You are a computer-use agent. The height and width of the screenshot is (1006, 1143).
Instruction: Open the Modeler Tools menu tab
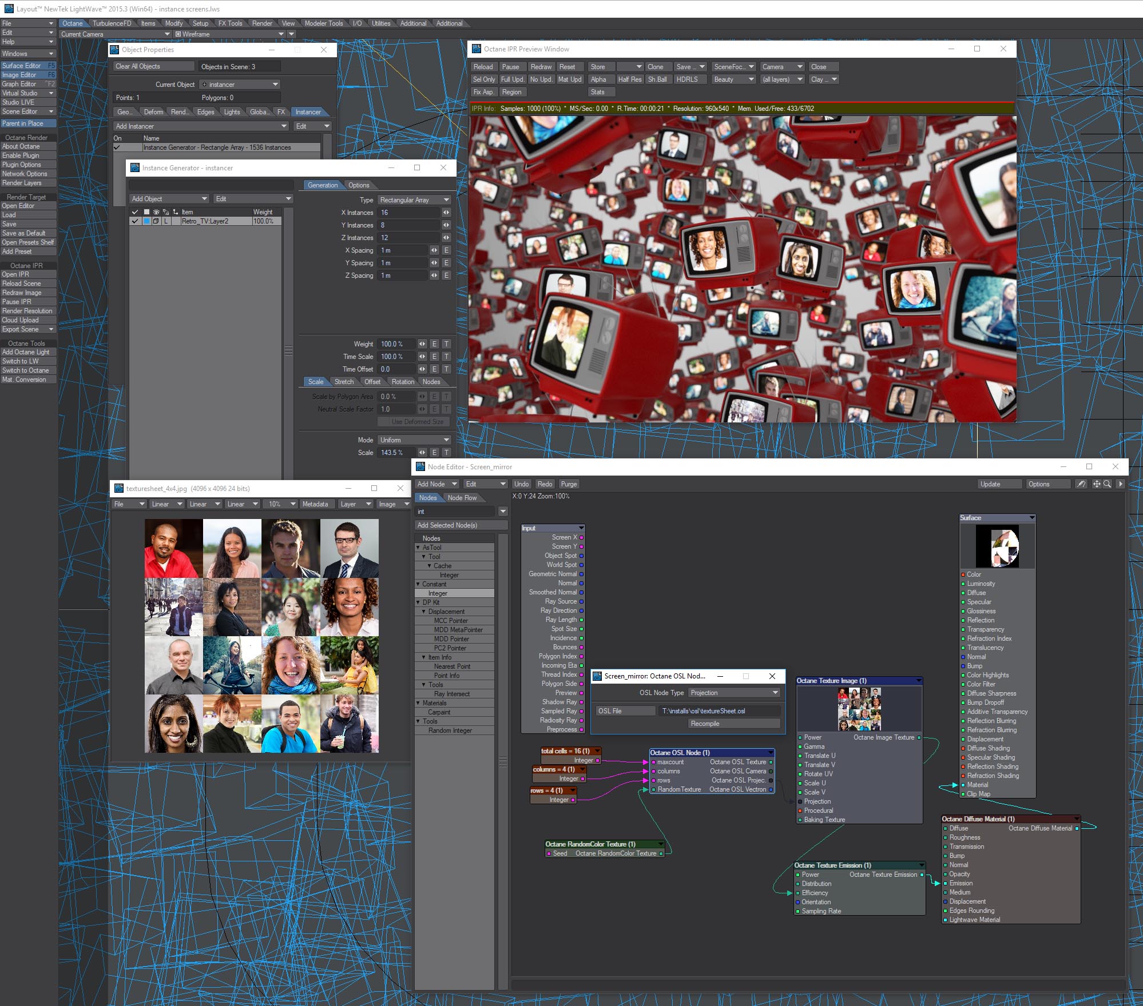coord(323,23)
